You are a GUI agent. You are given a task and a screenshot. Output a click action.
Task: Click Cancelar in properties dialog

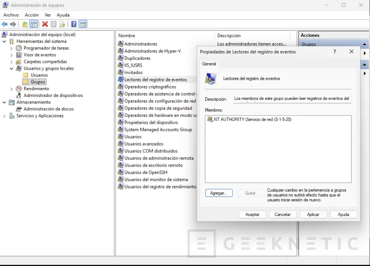click(283, 214)
